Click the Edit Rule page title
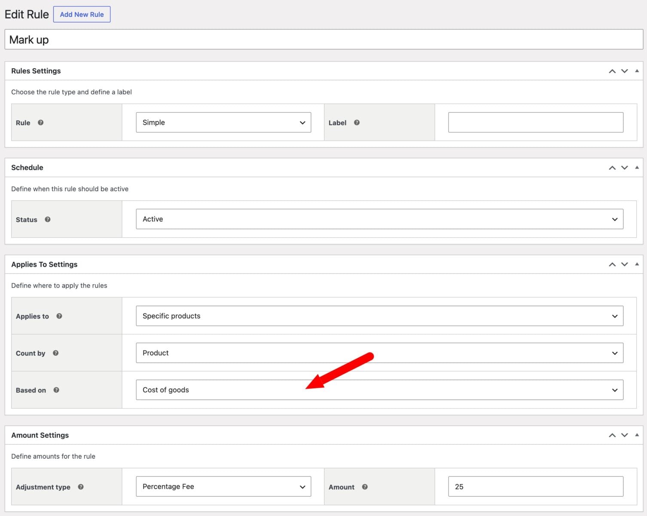Image resolution: width=647 pixels, height=516 pixels. [27, 14]
